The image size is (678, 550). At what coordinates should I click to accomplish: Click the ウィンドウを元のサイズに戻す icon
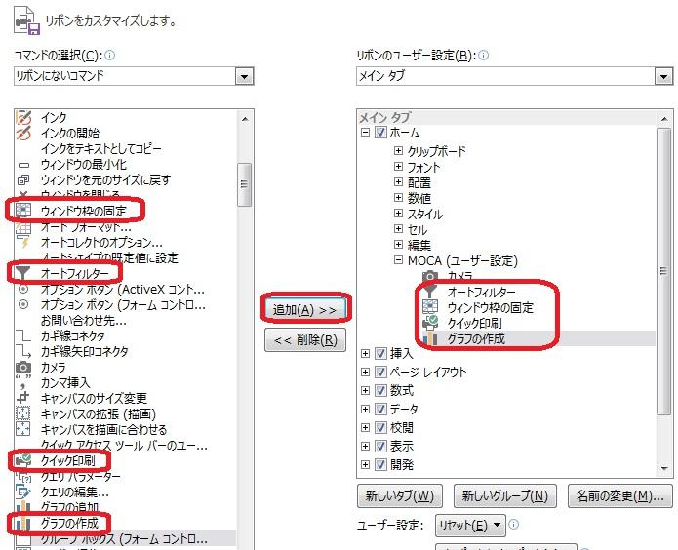click(x=23, y=179)
